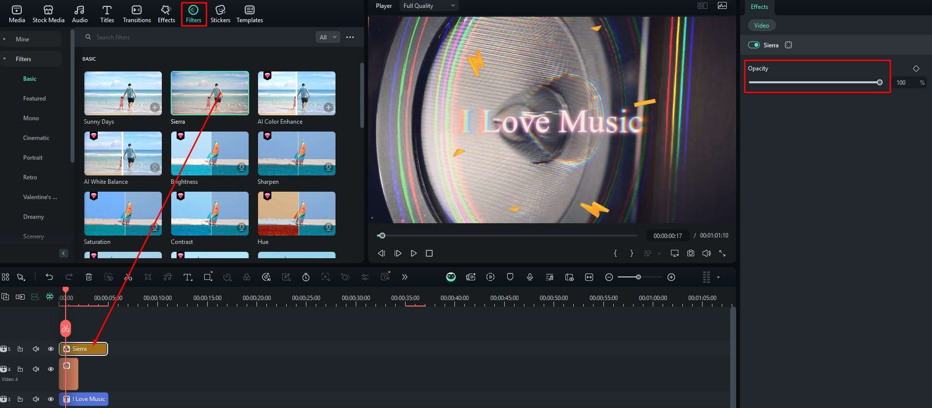
Task: Select the Cinematic filter category
Action: click(36, 138)
